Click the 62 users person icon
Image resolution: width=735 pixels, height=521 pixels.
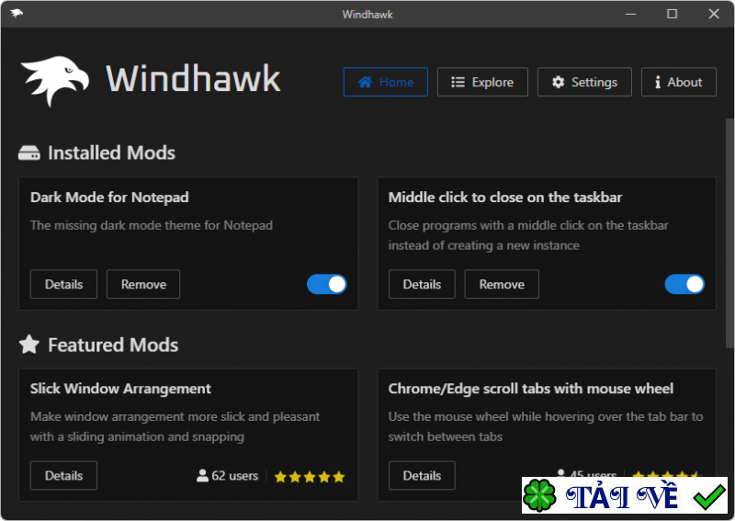[x=202, y=475]
